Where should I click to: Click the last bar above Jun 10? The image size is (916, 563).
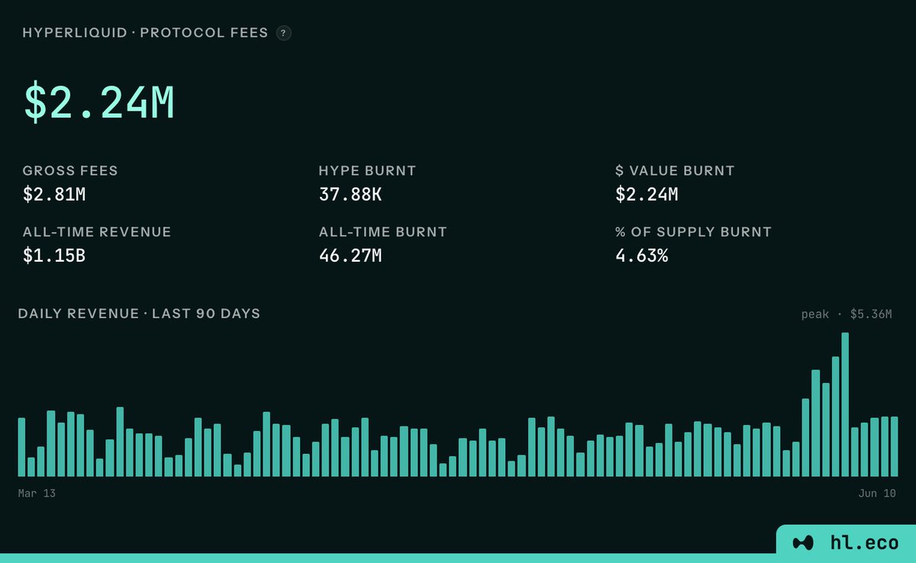tap(894, 446)
